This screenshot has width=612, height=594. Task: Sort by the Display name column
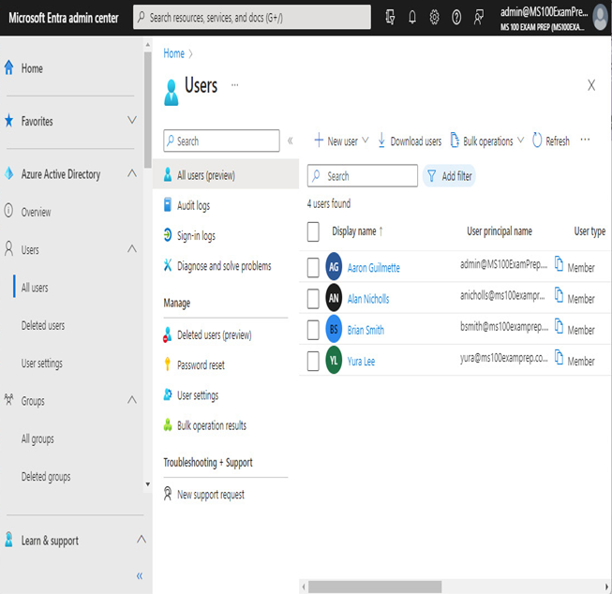click(357, 231)
